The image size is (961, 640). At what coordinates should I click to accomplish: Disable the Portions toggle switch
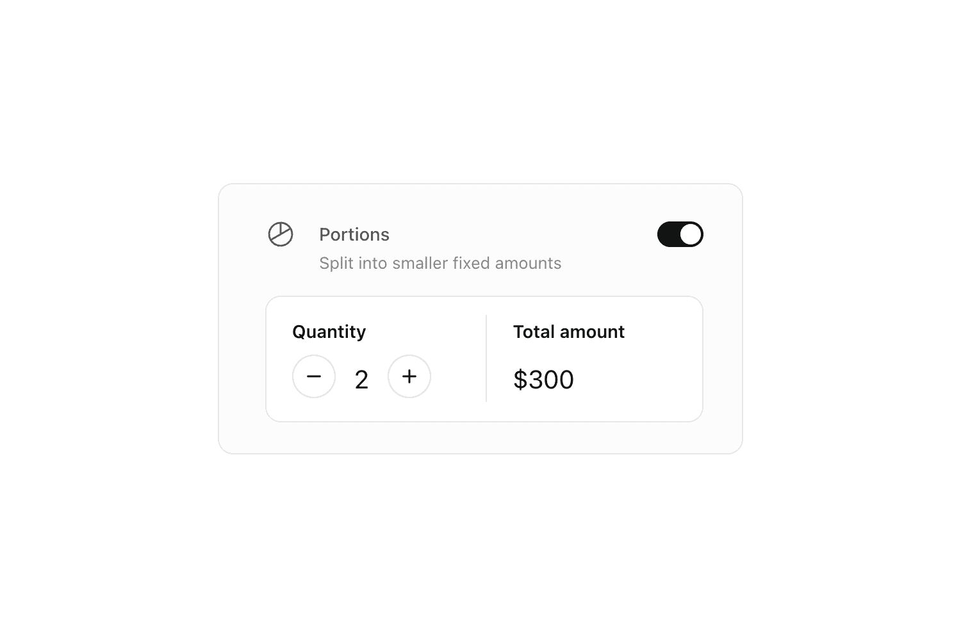pos(680,234)
